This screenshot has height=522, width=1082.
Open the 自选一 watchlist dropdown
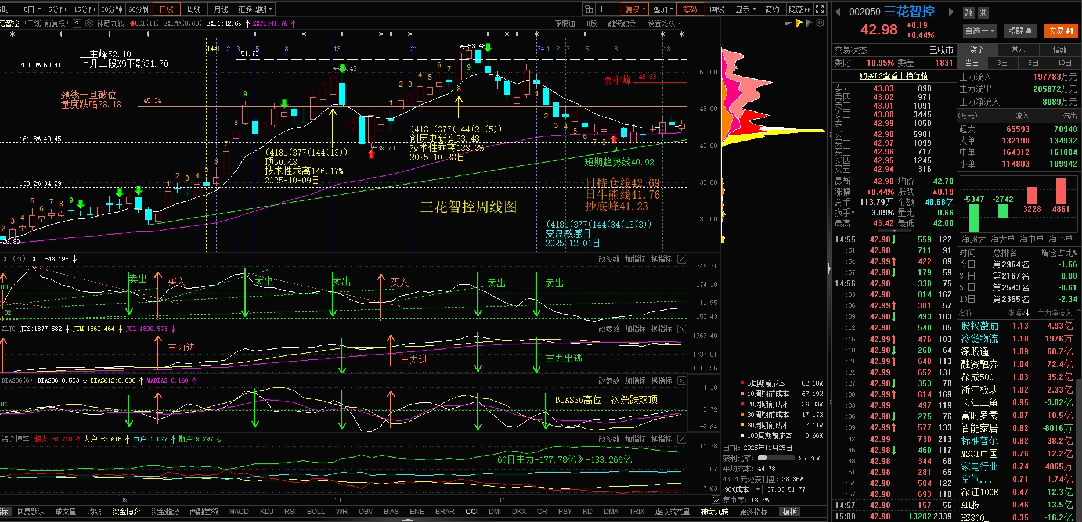[x=979, y=31]
